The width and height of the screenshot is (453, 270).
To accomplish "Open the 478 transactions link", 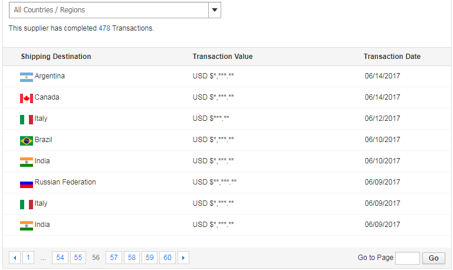I will (x=104, y=28).
